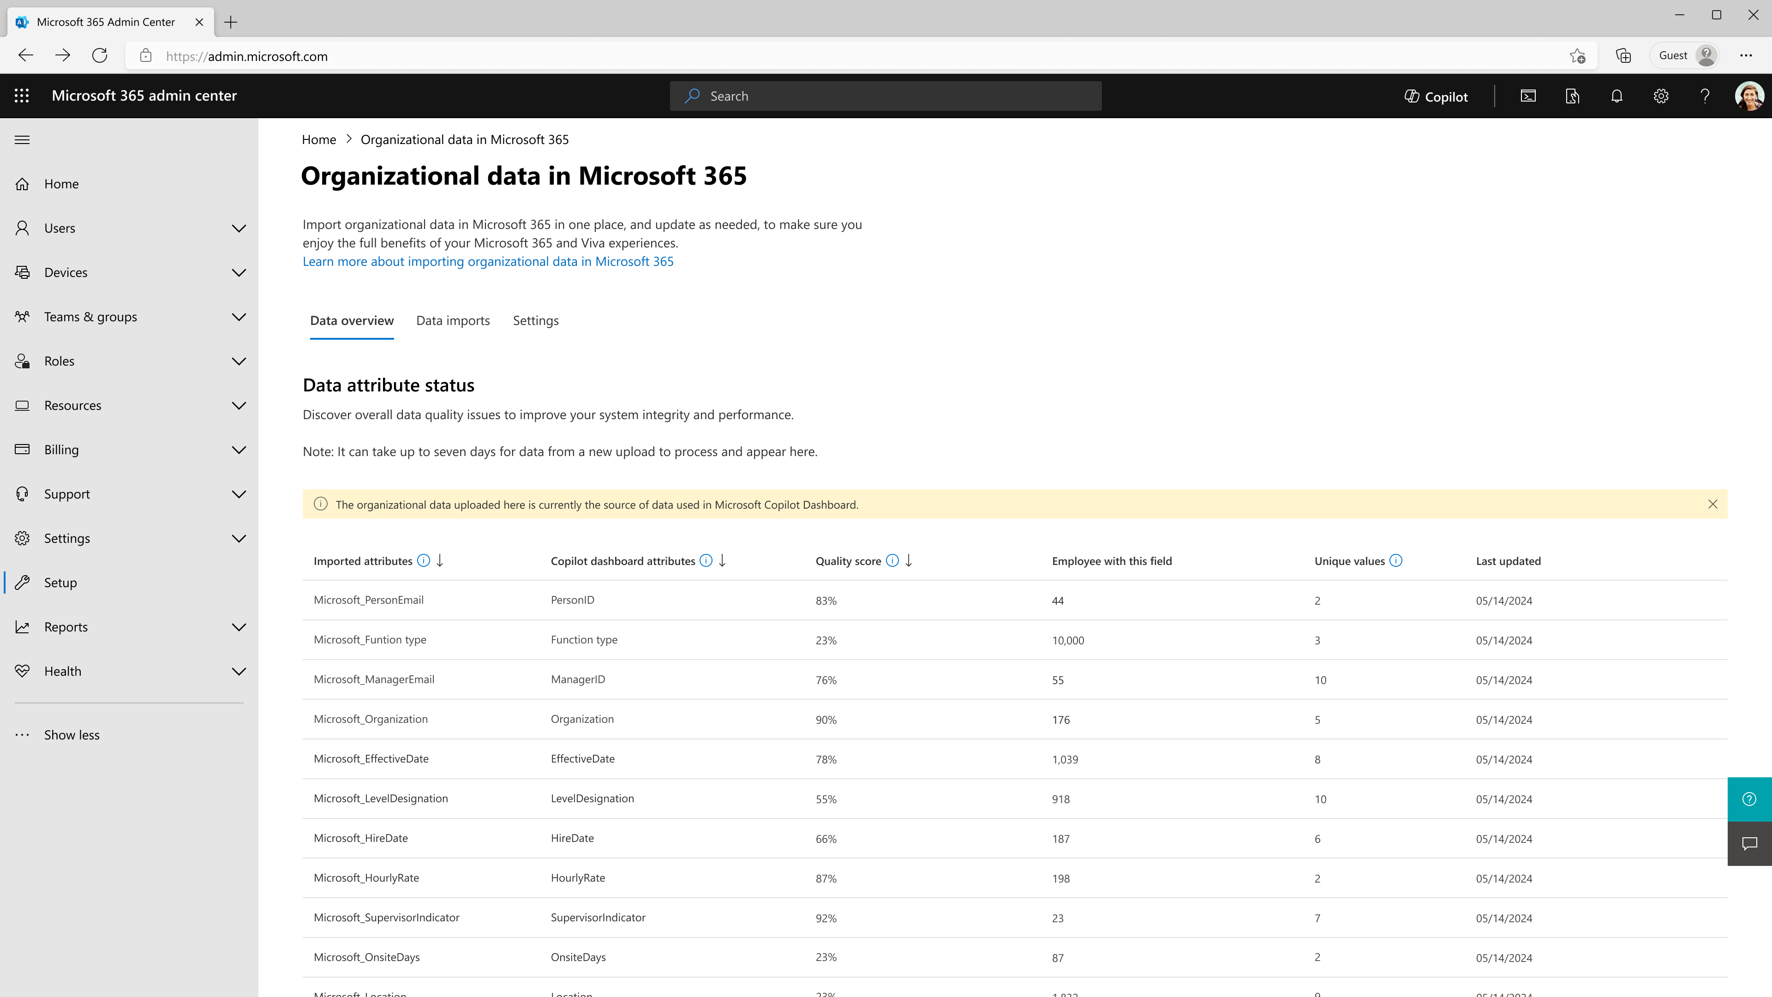Expand the Health section chevron
1772x997 pixels.
239,672
